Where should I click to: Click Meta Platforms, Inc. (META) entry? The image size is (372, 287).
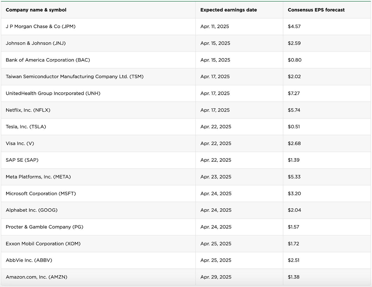pyautogui.click(x=38, y=177)
